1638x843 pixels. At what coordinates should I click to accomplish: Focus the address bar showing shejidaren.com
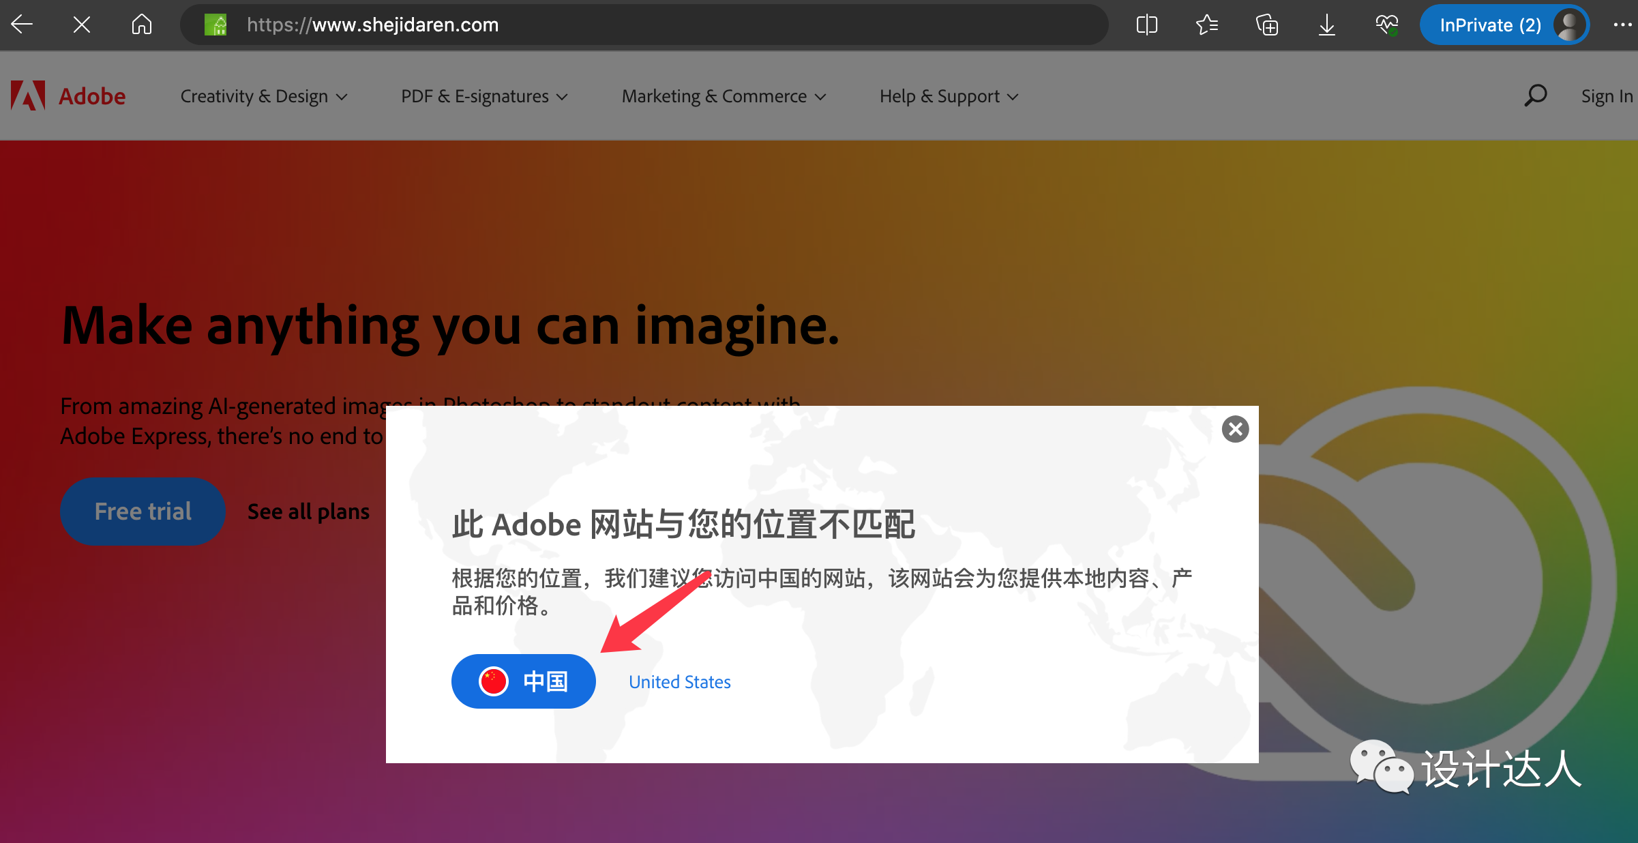coord(644,25)
